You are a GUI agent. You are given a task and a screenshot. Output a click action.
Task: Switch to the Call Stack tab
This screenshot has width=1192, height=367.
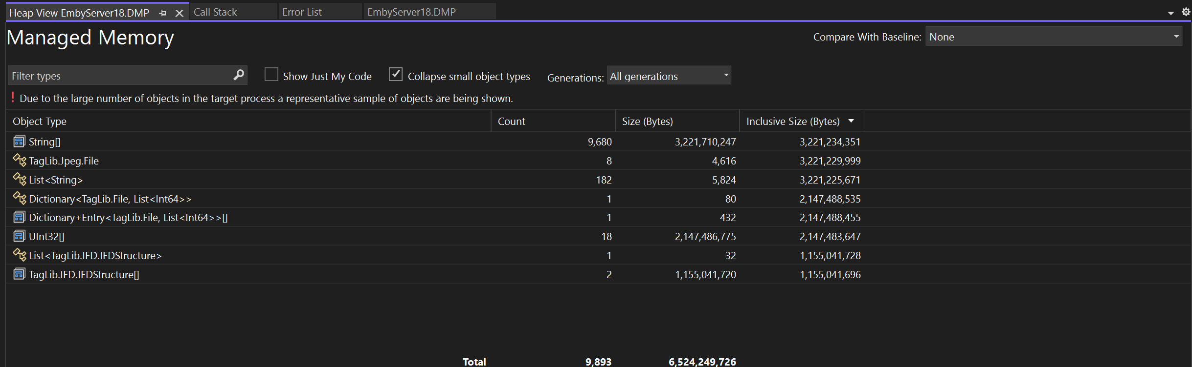coord(215,12)
